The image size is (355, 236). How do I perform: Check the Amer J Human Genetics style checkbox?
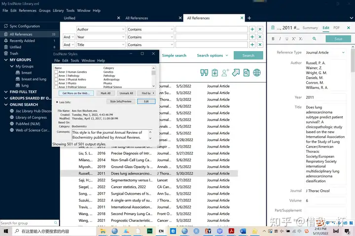[x=56, y=72]
